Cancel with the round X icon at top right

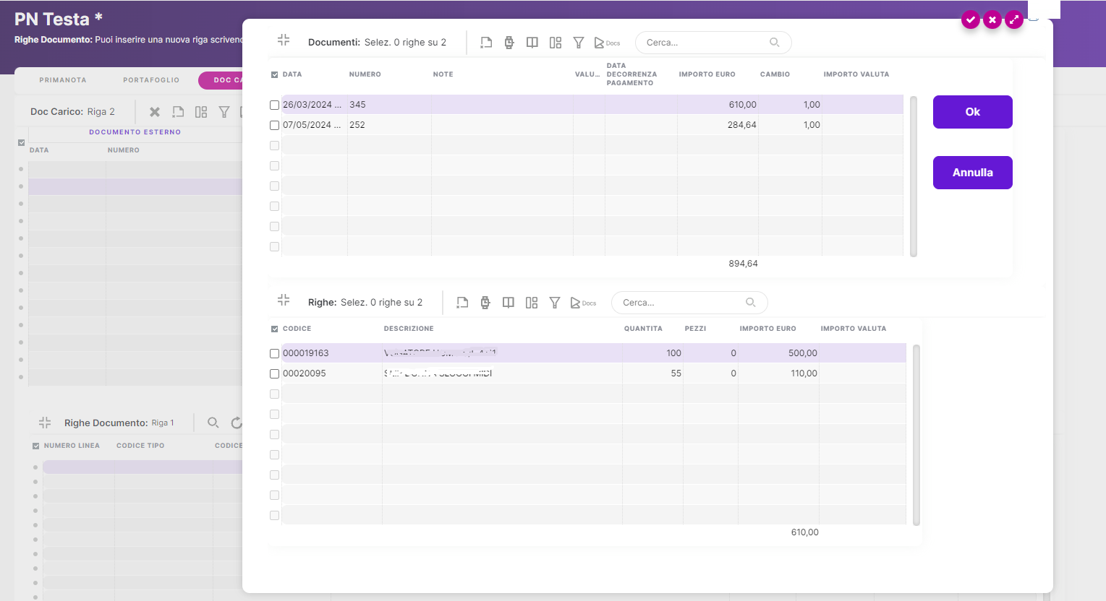[x=992, y=20]
